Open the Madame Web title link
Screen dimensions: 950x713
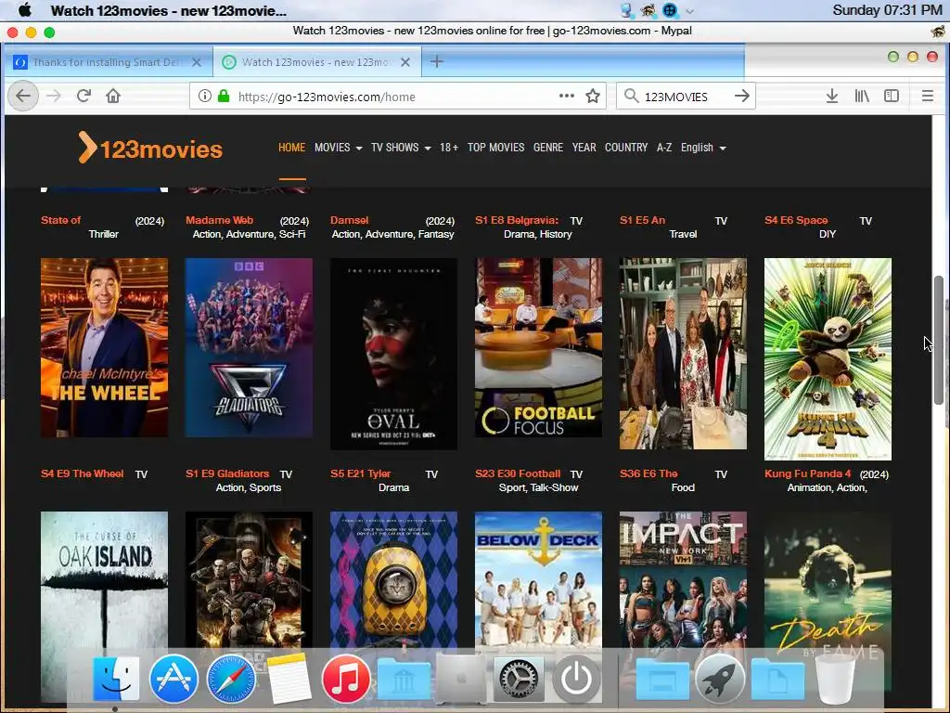[219, 220]
